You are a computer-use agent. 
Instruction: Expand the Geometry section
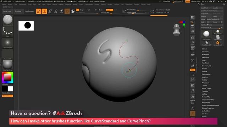(x=205, y=52)
